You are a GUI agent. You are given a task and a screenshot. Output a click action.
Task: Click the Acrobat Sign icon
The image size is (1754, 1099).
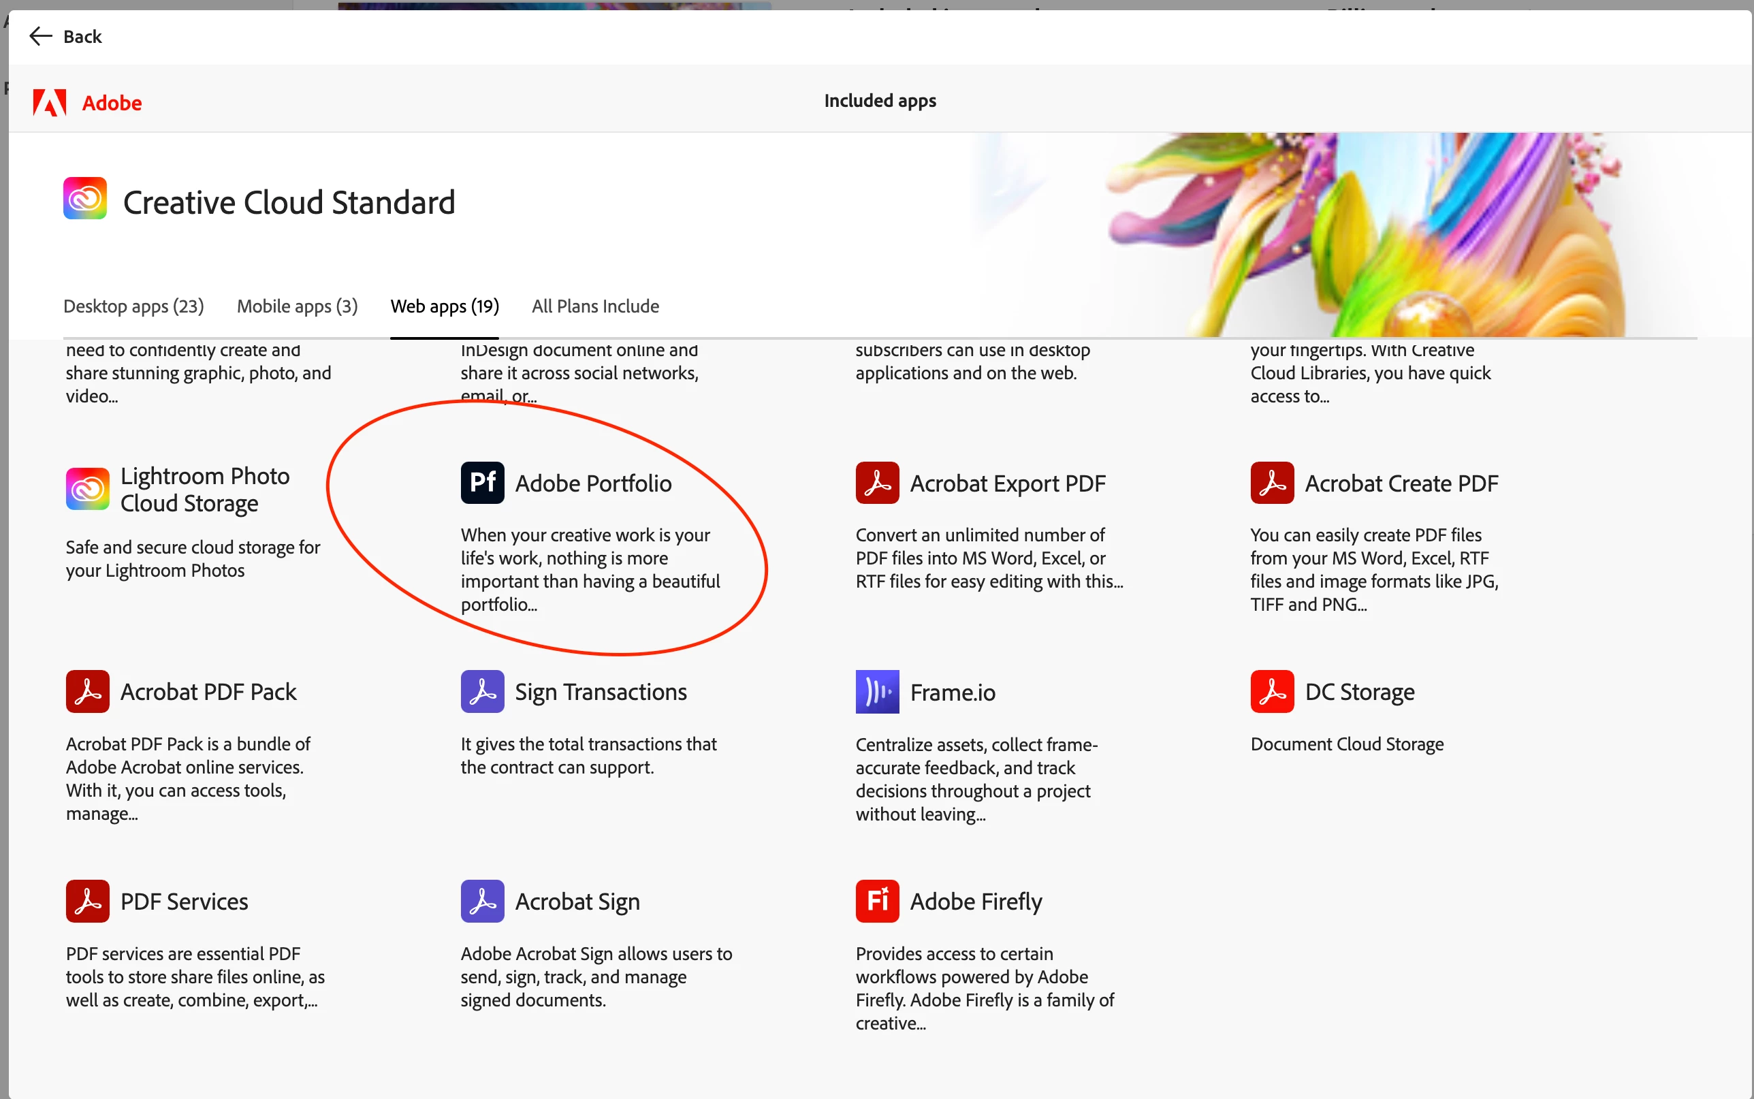pos(481,901)
